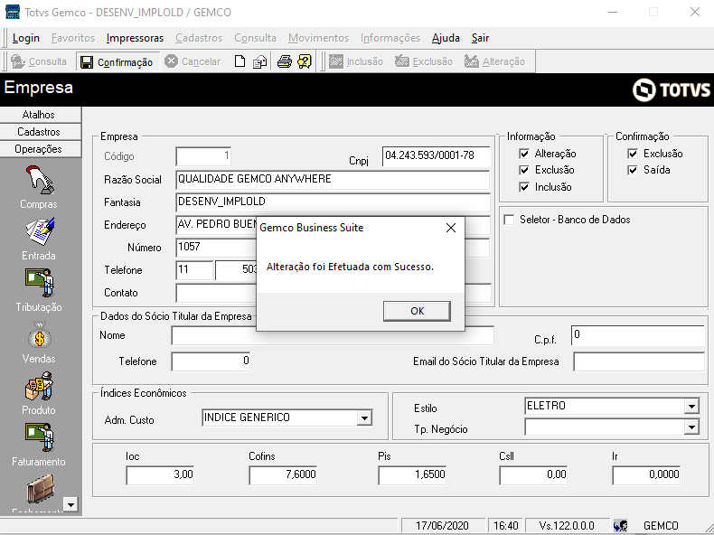Screen dimensions: 714x535
Task: Open the Cadastros menu
Action: tap(199, 38)
